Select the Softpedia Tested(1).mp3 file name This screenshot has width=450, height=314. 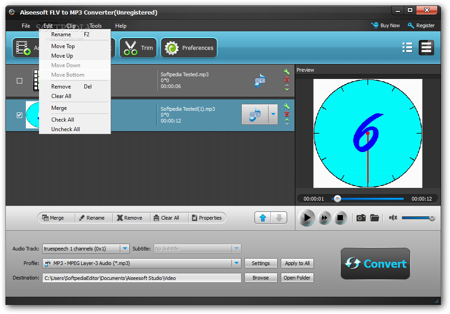pyautogui.click(x=188, y=109)
